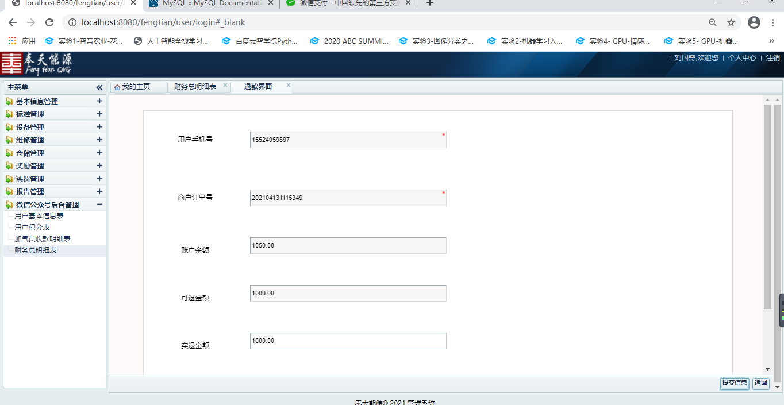
Task: Expand the 设备管理 menu section
Action: click(99, 127)
